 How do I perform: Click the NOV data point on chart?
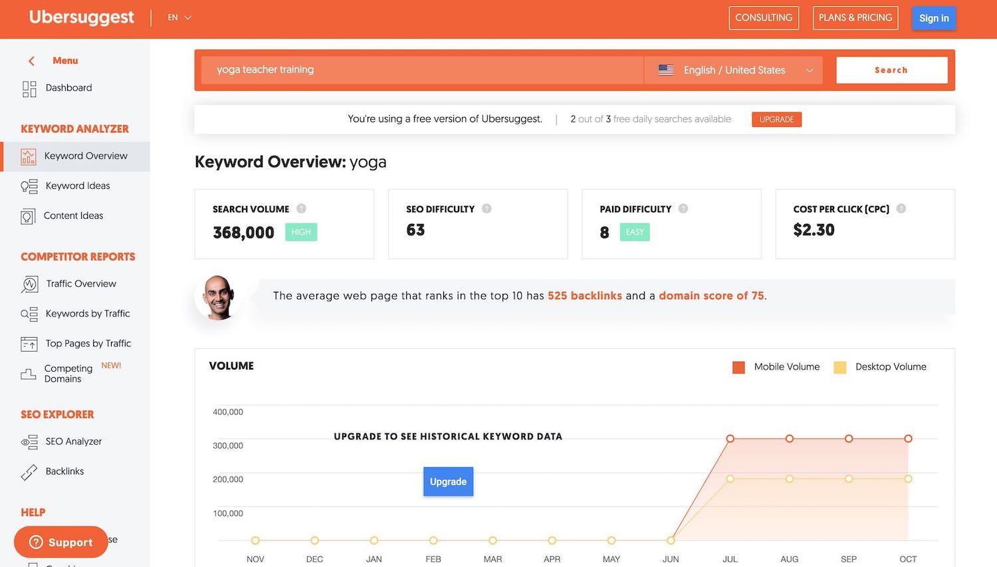pyautogui.click(x=255, y=540)
